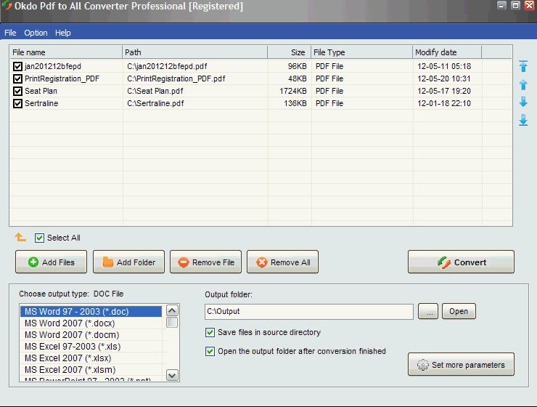
Task: Uncheck the PrintRegistration_PDF file checkbox
Action: (17, 78)
